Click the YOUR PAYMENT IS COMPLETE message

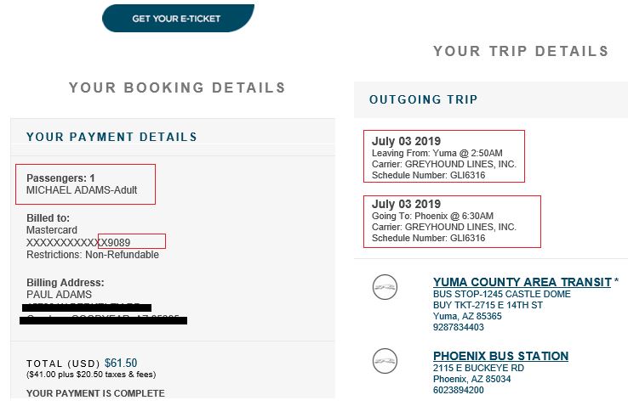(95, 393)
